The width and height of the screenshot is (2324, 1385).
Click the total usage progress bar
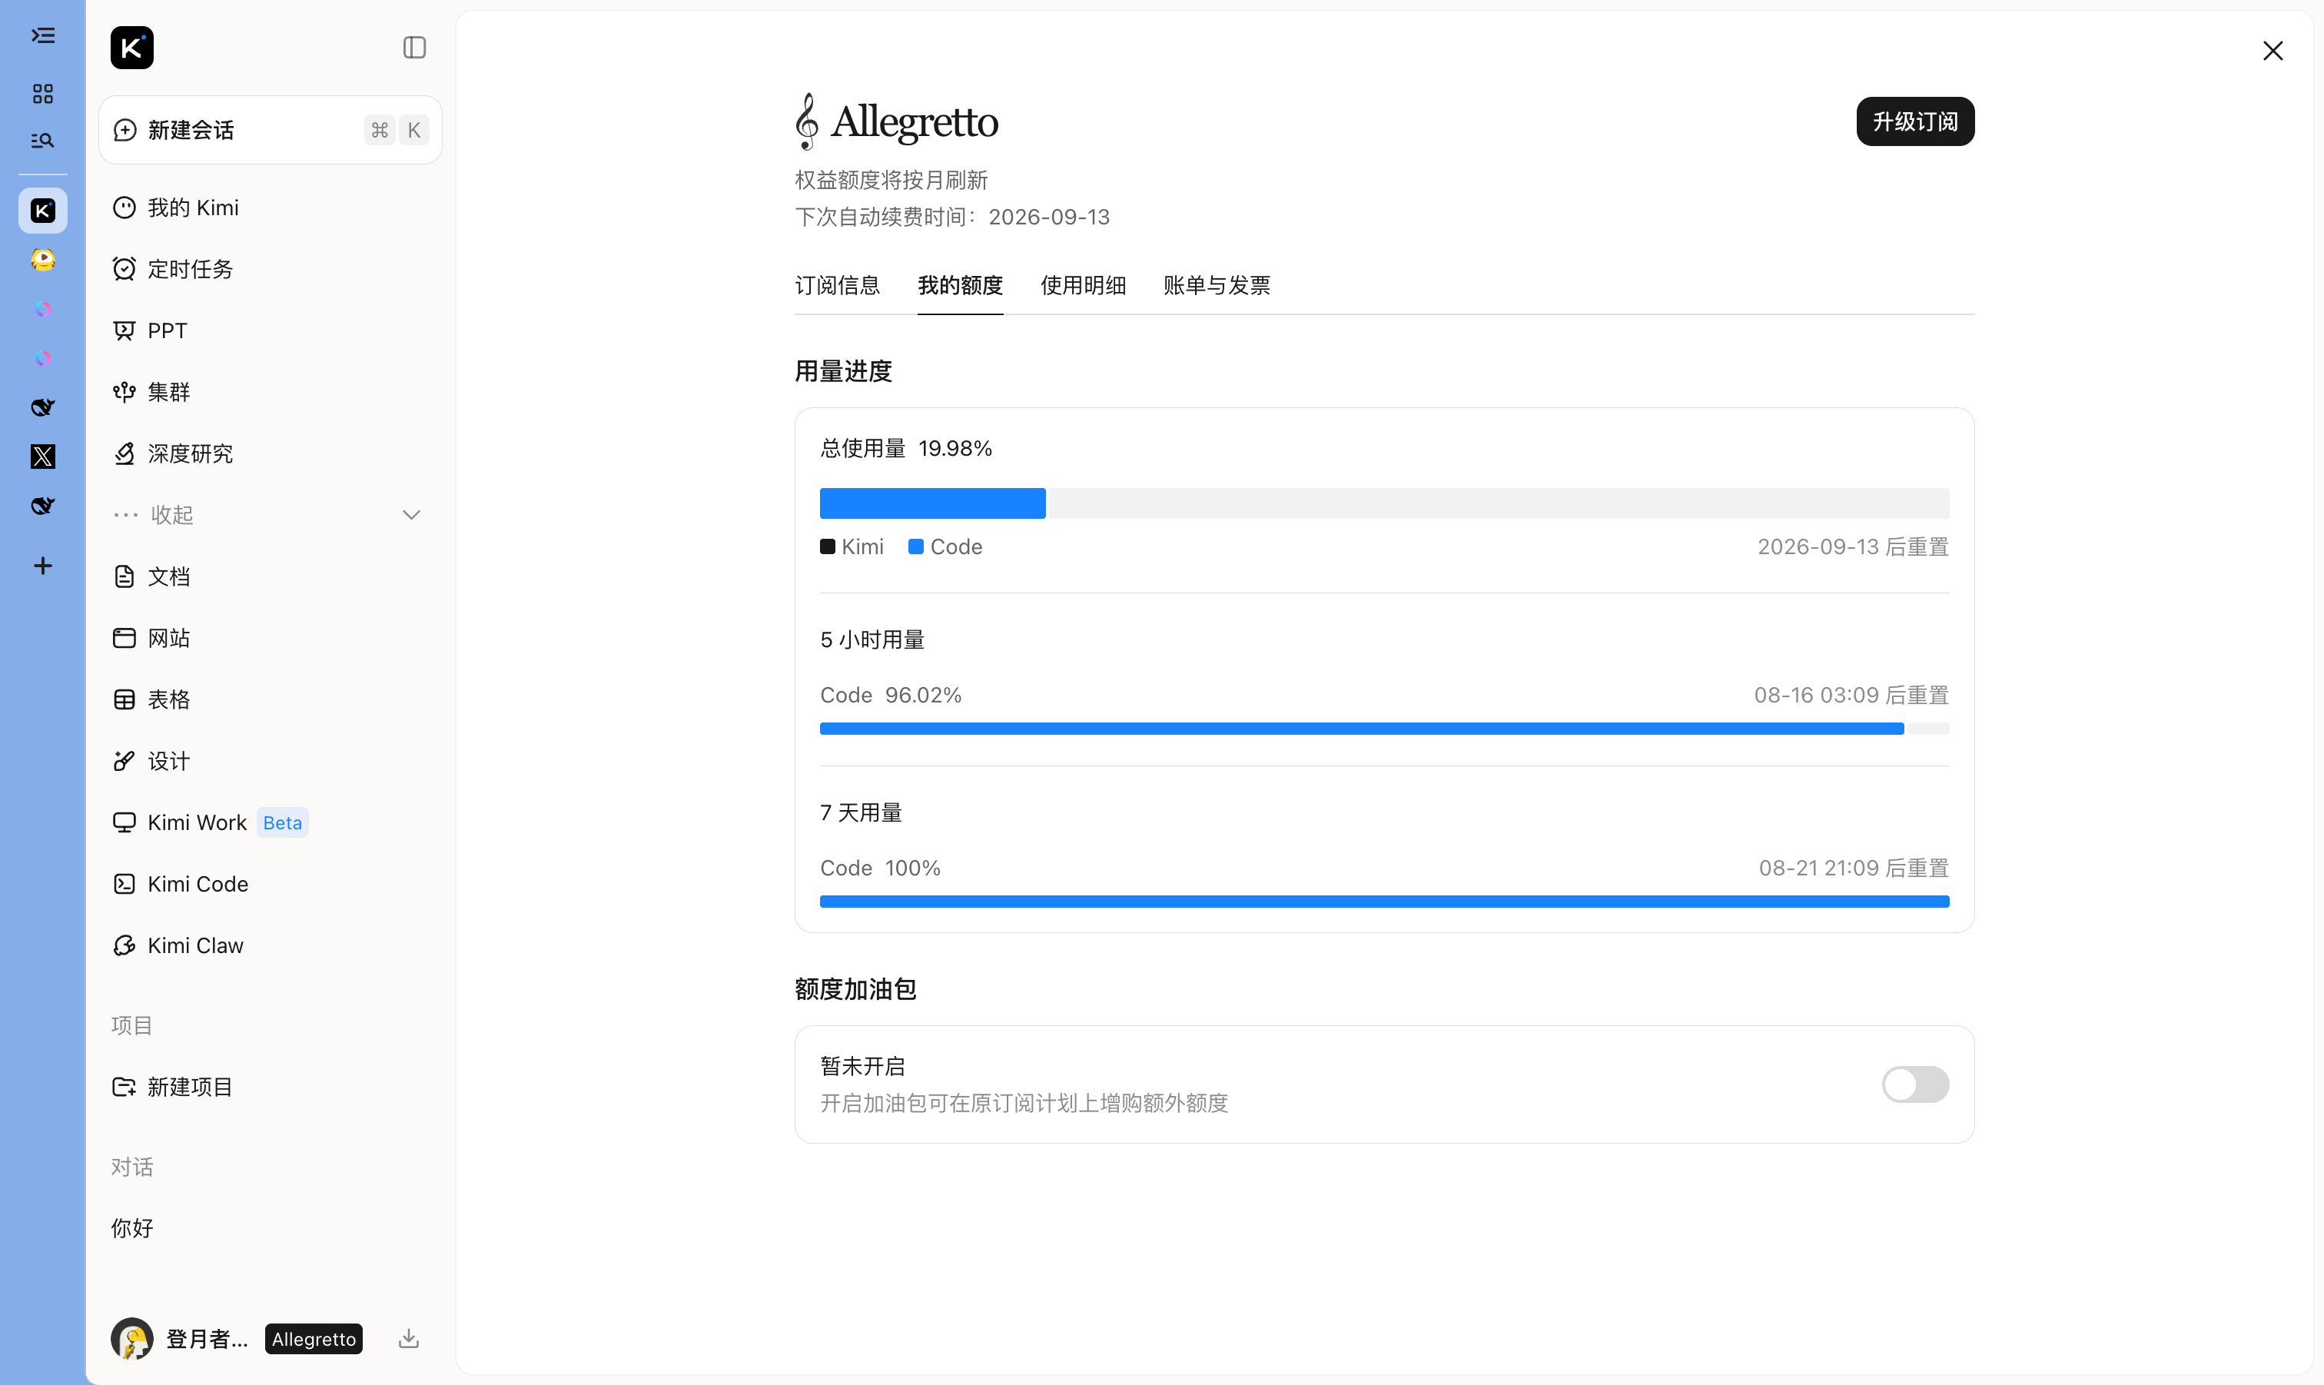1385,503
